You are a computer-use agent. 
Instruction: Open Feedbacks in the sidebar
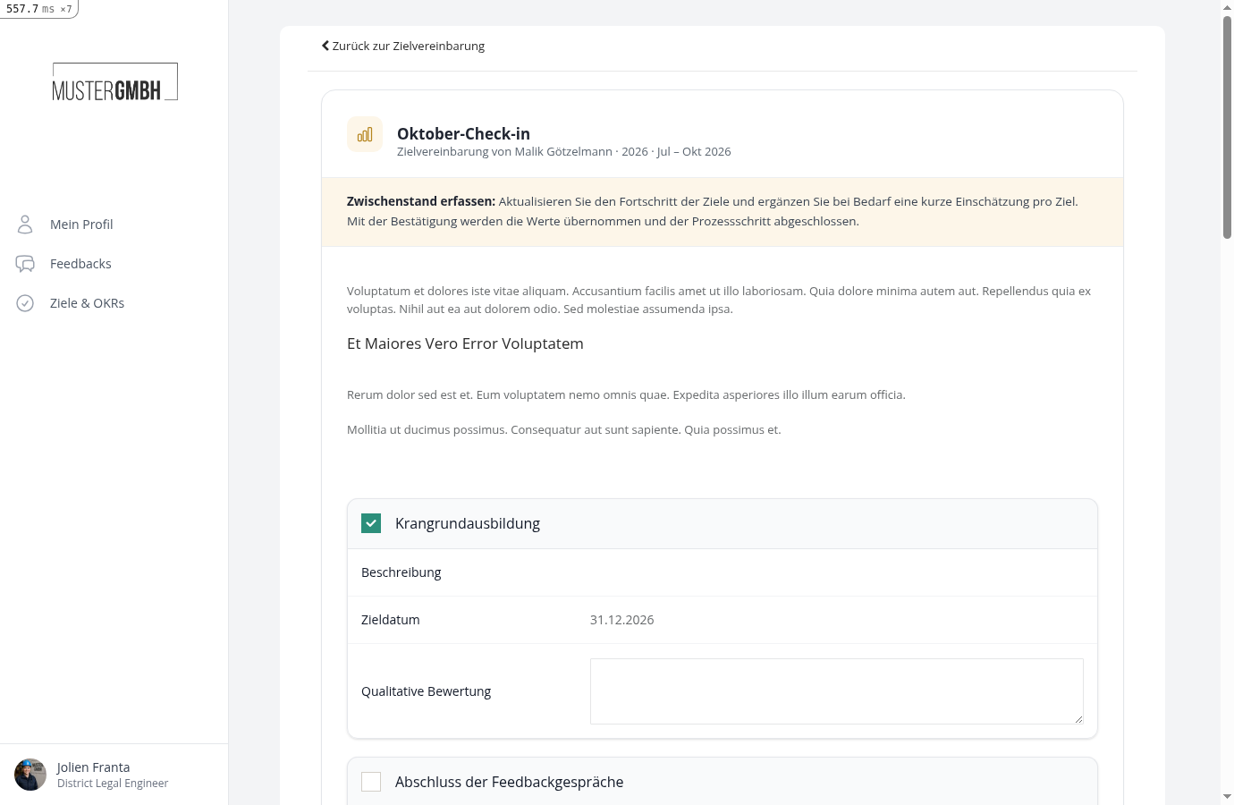coord(80,264)
